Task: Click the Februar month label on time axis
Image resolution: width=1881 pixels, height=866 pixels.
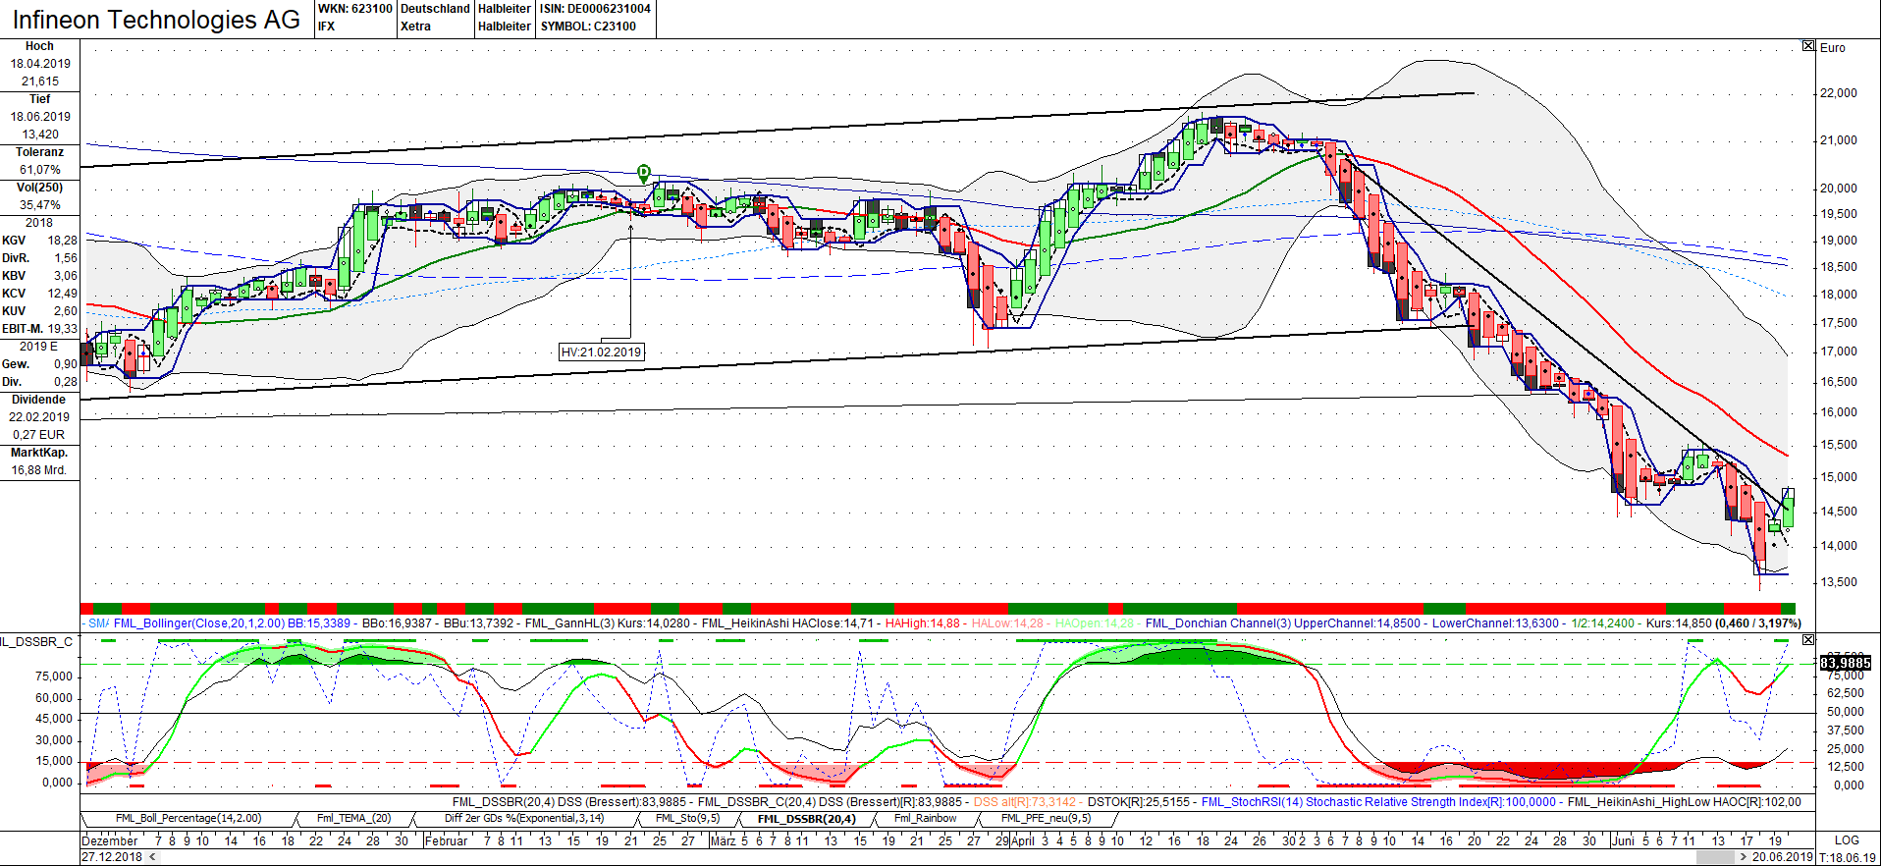Action: coord(447,840)
